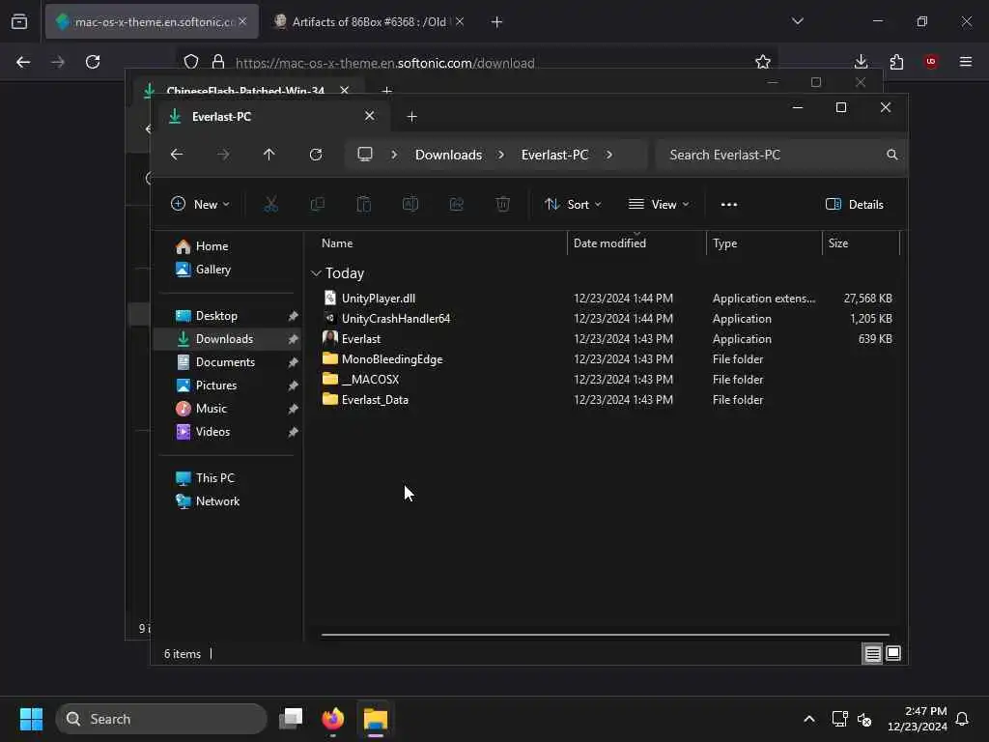Click the Rename icon in the toolbar
Screen dimensions: 989x742
(410, 205)
